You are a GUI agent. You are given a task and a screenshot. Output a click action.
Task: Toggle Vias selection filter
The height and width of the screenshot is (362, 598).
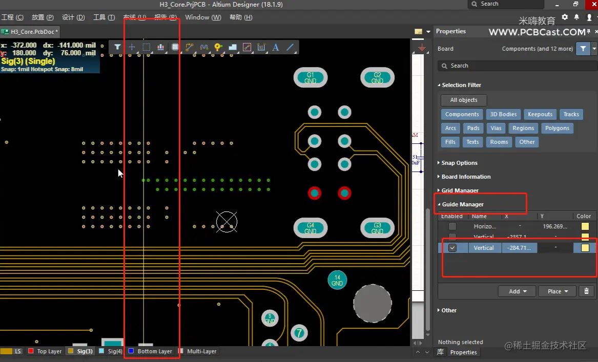click(496, 128)
